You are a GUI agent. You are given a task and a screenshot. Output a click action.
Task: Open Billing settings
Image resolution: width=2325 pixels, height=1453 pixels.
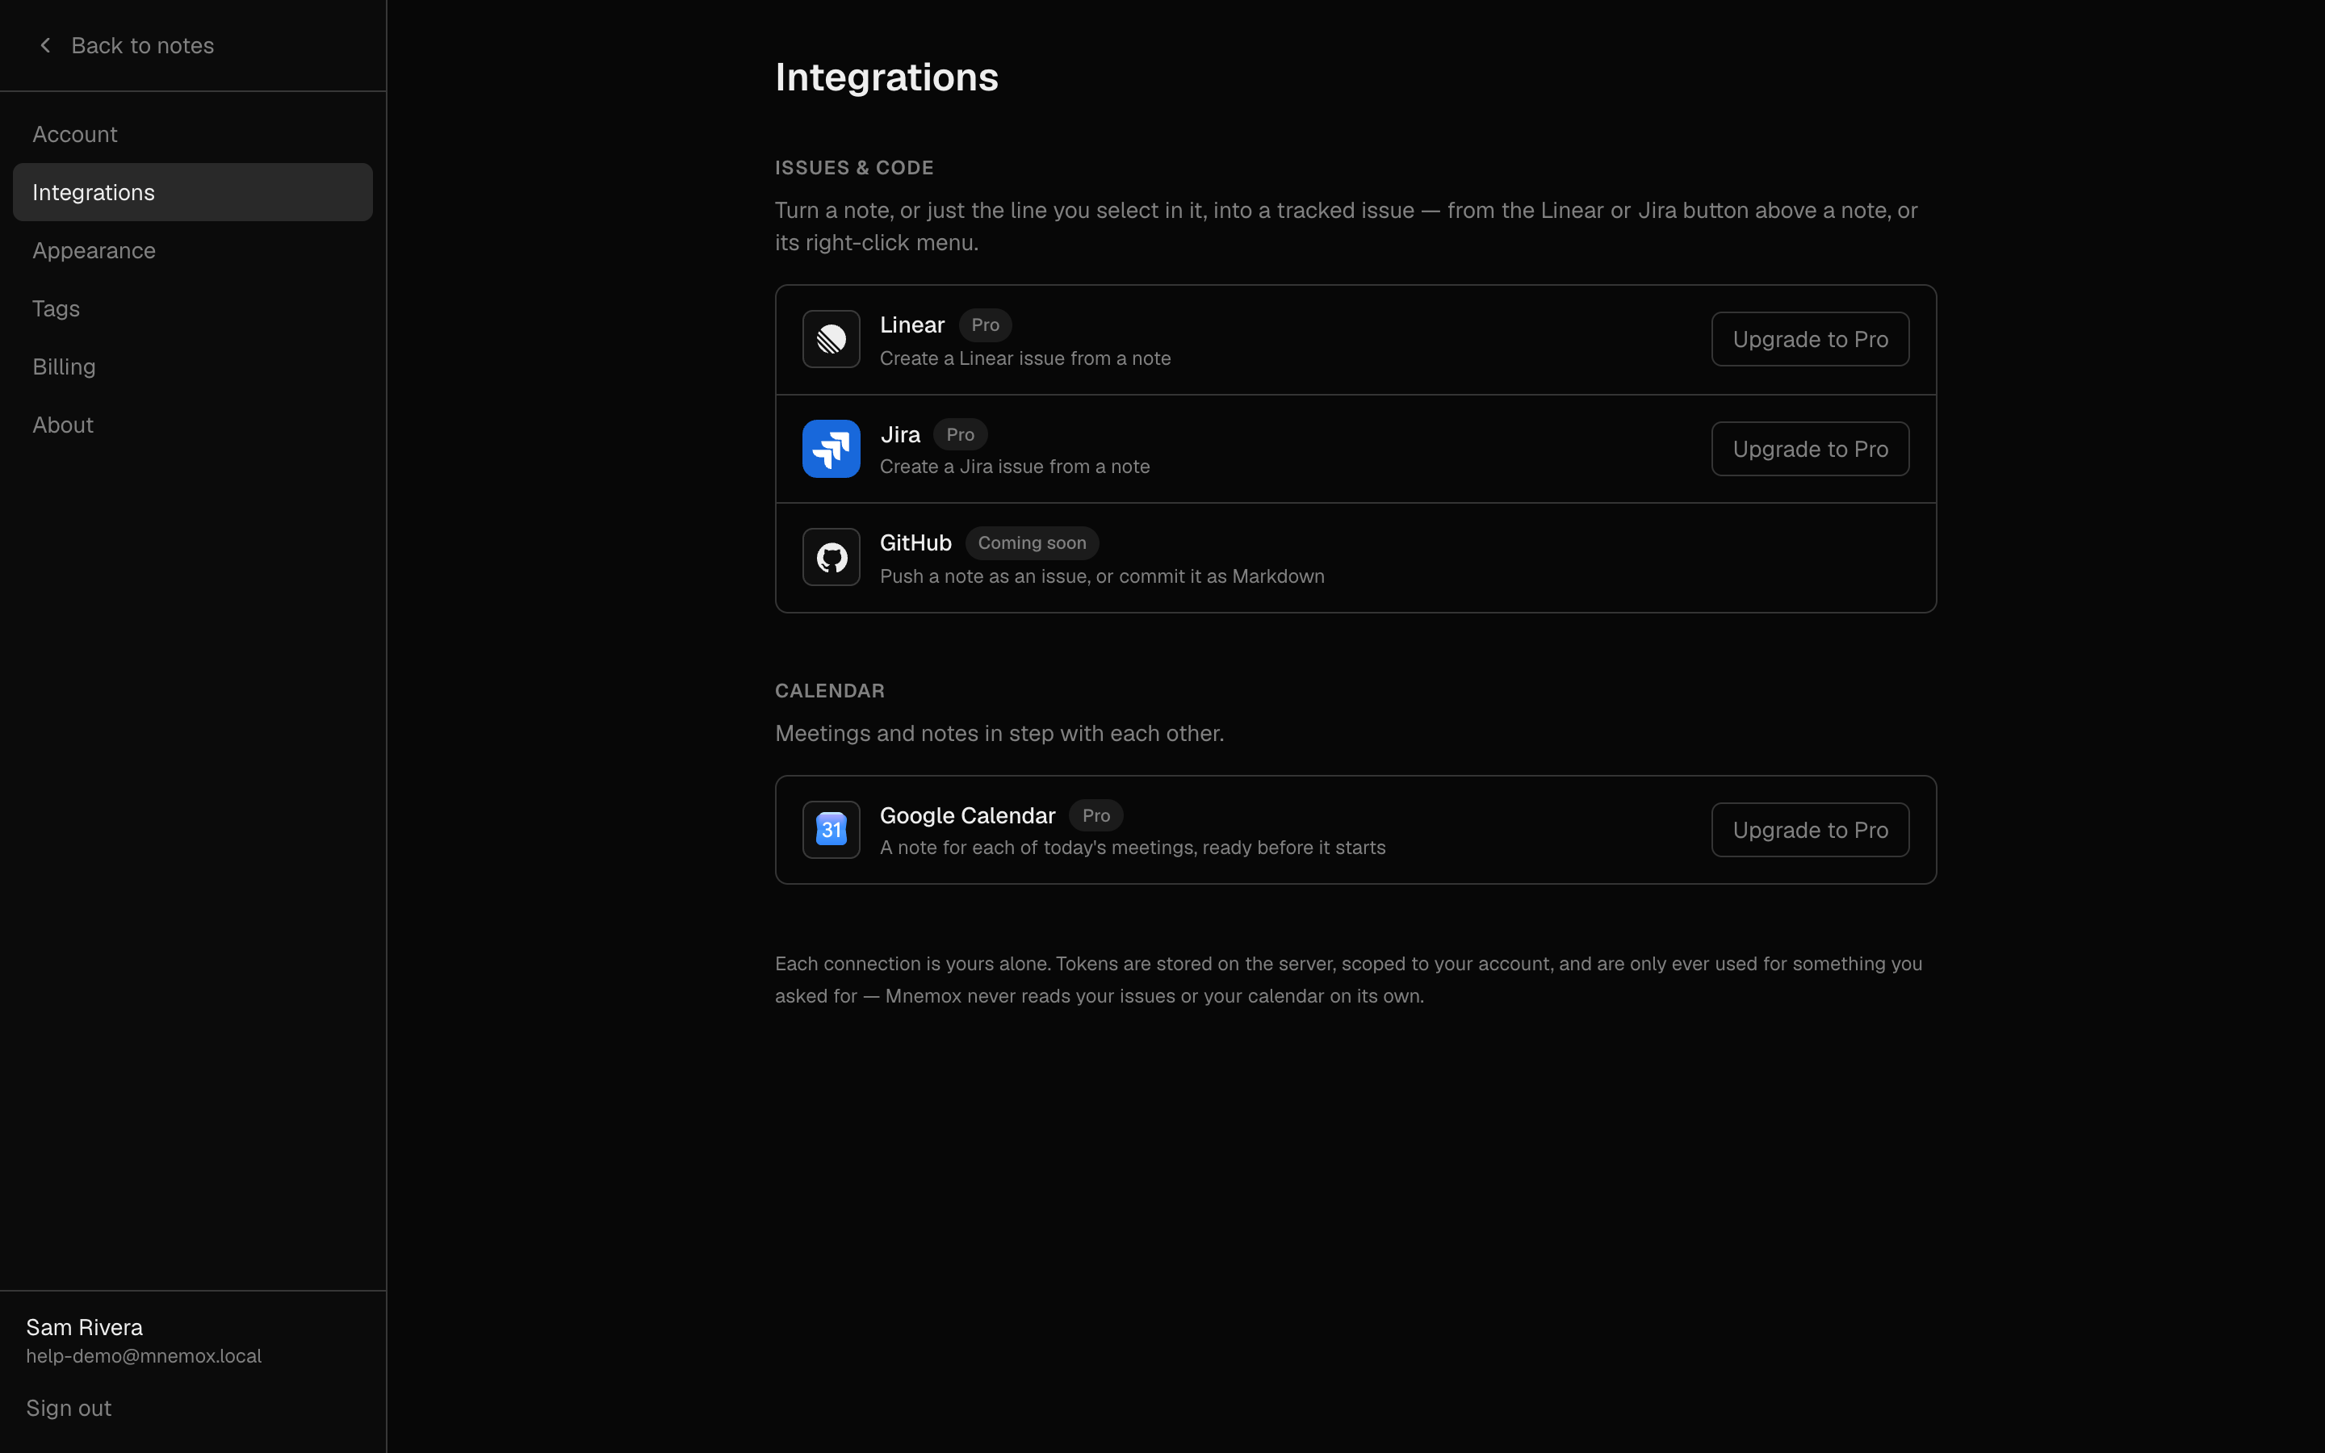pyautogui.click(x=192, y=367)
